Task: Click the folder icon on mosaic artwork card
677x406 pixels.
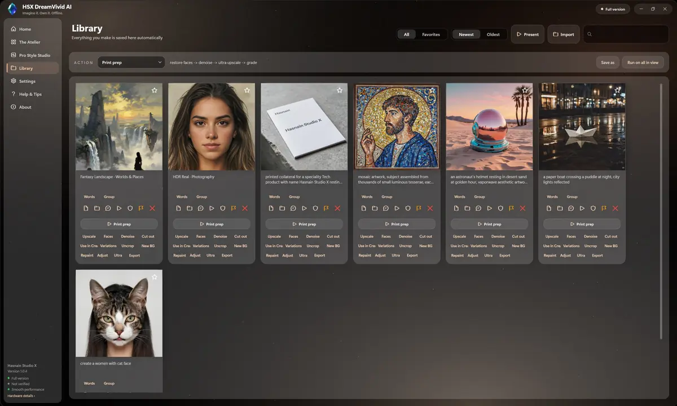Action: pos(375,208)
